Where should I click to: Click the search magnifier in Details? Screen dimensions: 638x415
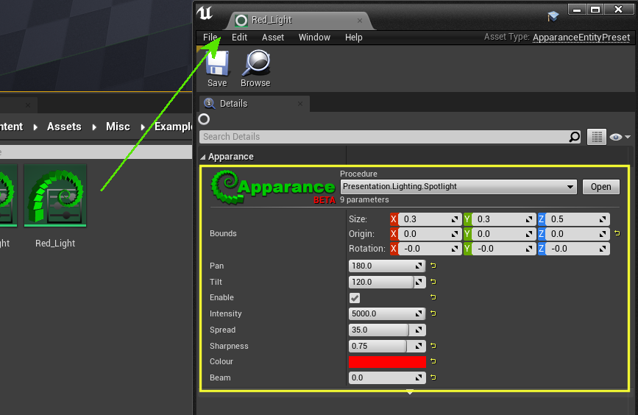(575, 137)
